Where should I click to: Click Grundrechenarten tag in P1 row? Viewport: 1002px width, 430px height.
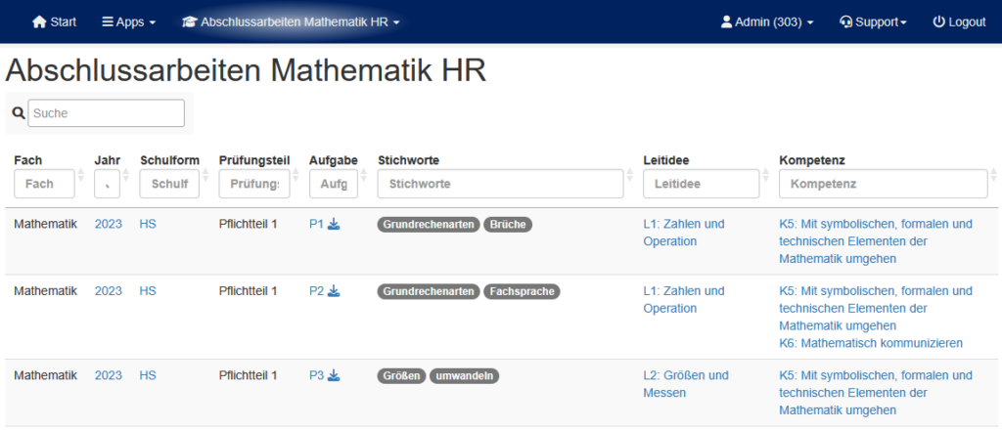click(x=429, y=225)
